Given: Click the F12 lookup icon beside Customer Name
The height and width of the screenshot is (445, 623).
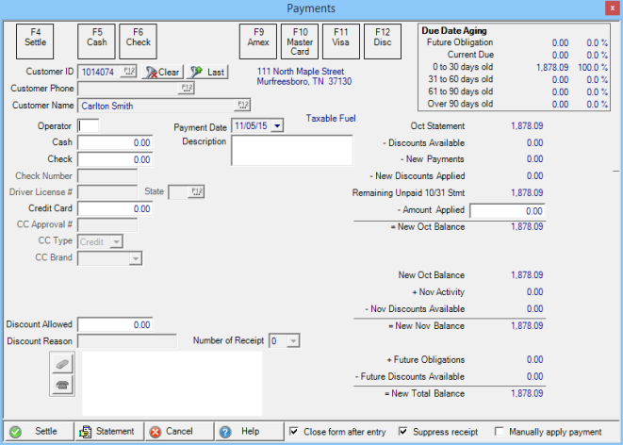Looking at the screenshot, I should [242, 106].
